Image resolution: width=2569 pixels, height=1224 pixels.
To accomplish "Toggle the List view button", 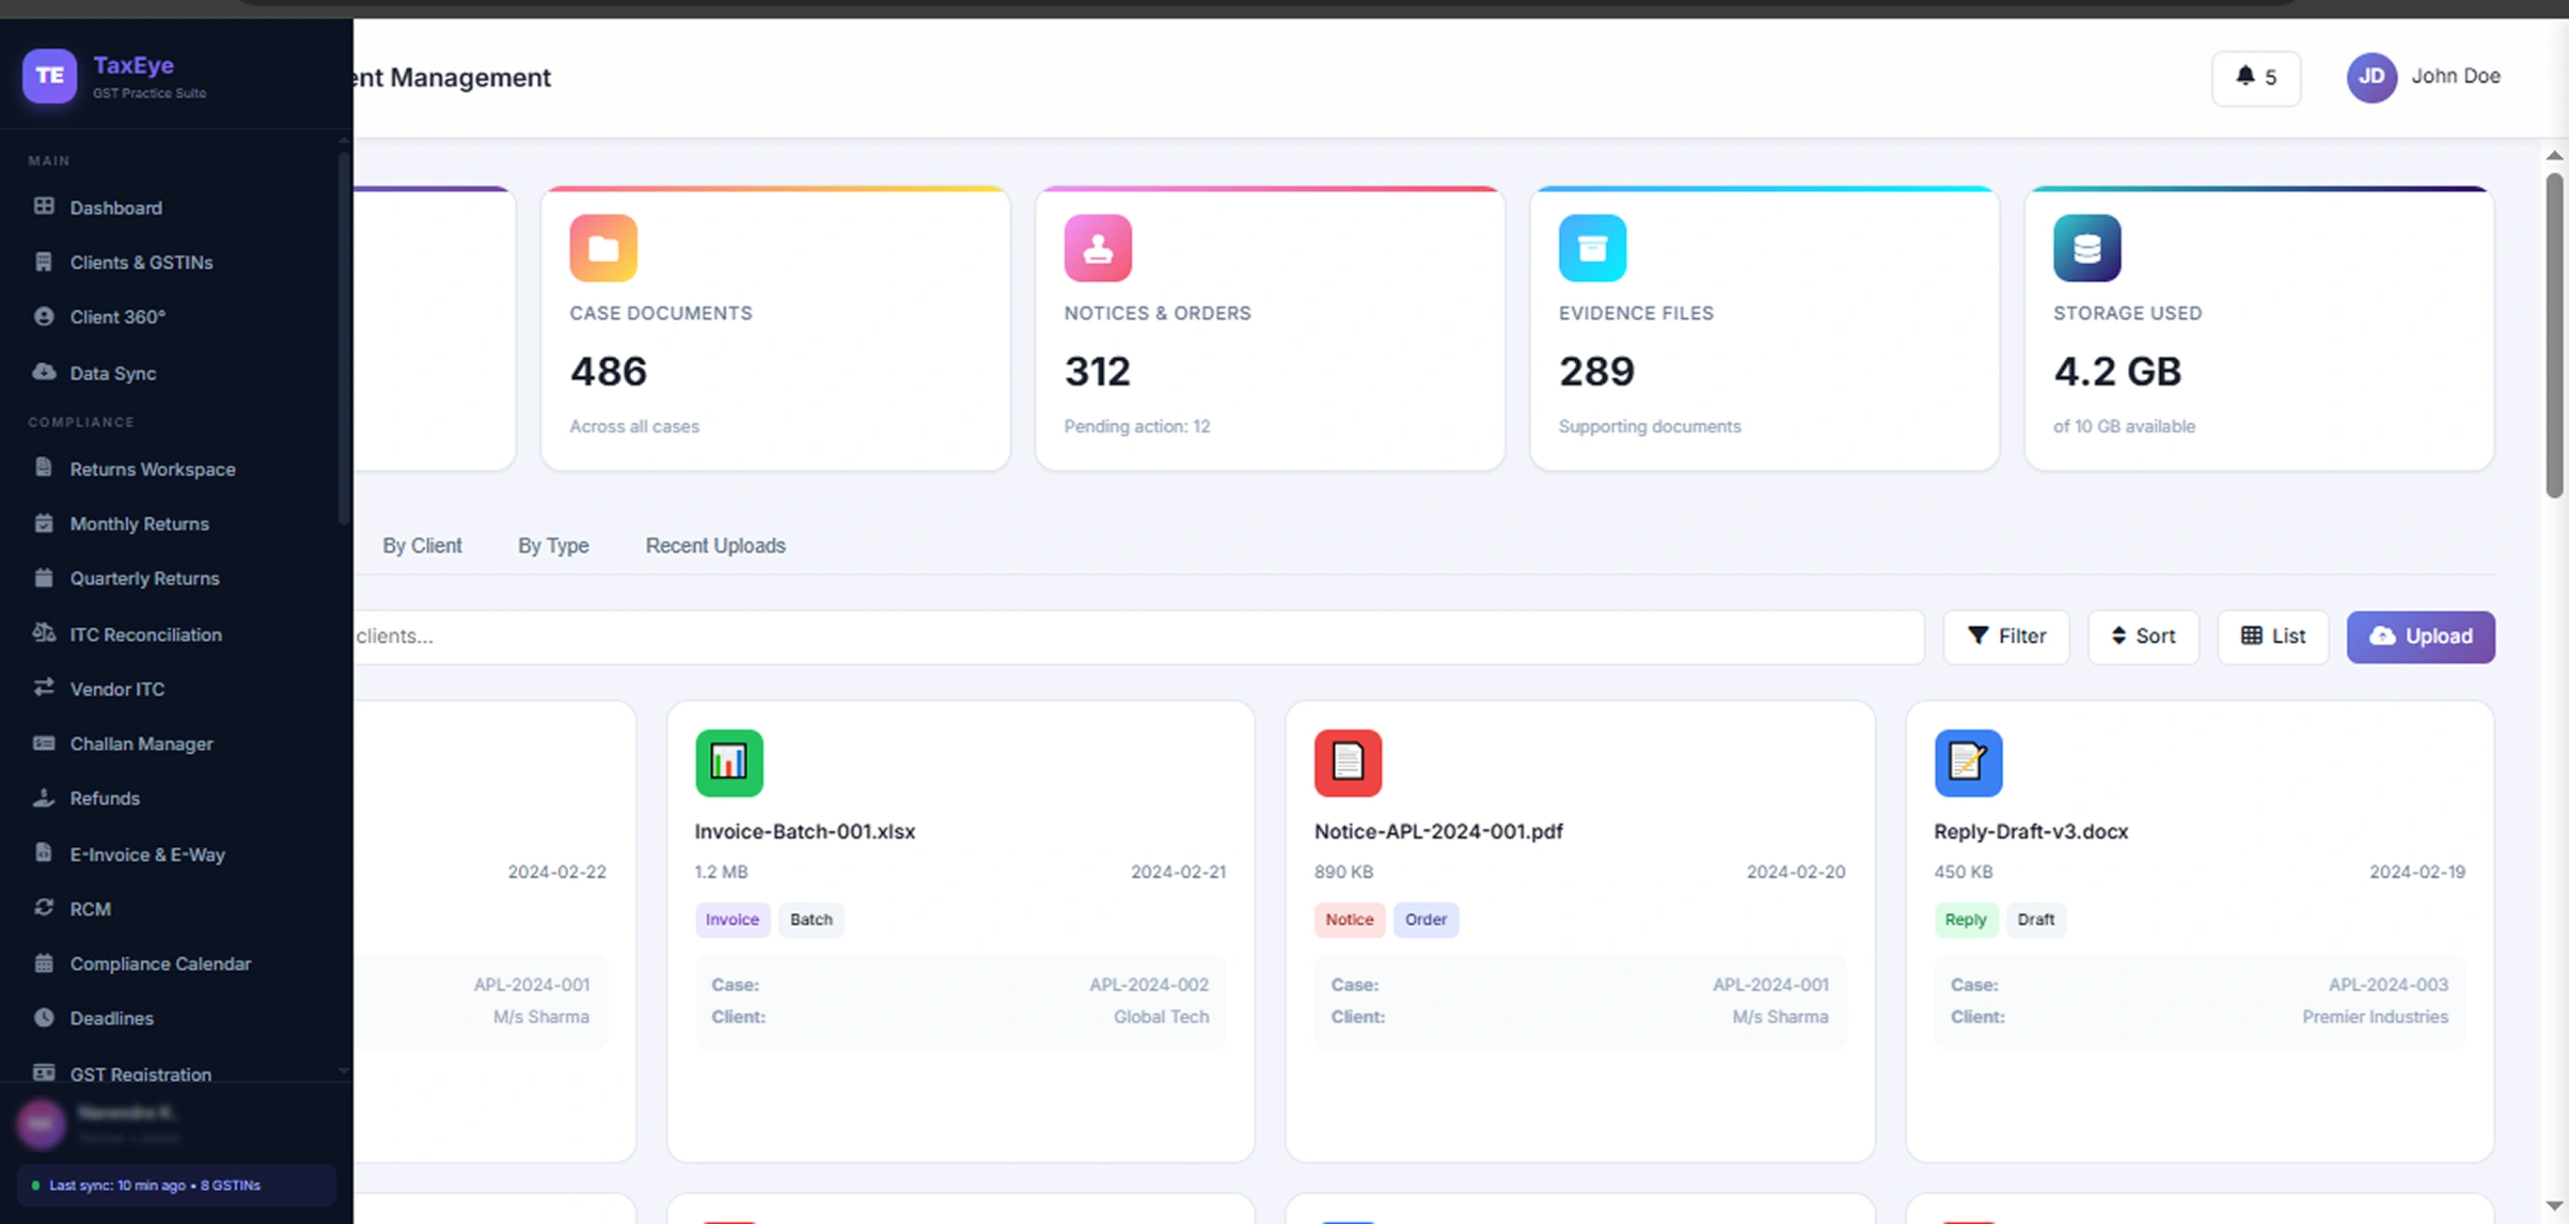I will [x=2272, y=636].
